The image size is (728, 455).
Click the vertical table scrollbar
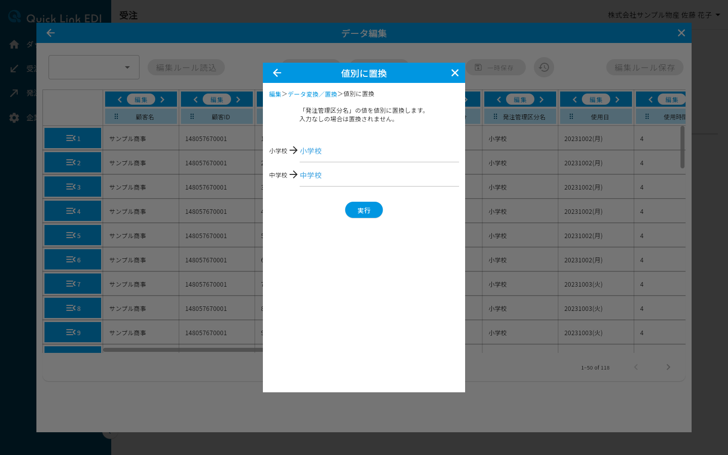[682, 147]
